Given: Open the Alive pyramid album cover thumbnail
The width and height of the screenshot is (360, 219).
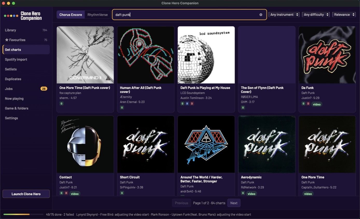Looking at the screenshot, I should coord(206,144).
